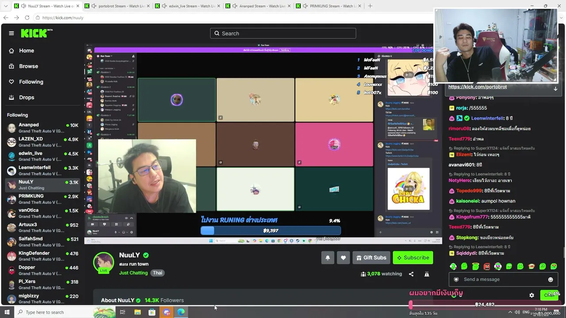The width and height of the screenshot is (566, 318).
Task: Unmute the edwin_live Stream tab
Action: [164, 6]
